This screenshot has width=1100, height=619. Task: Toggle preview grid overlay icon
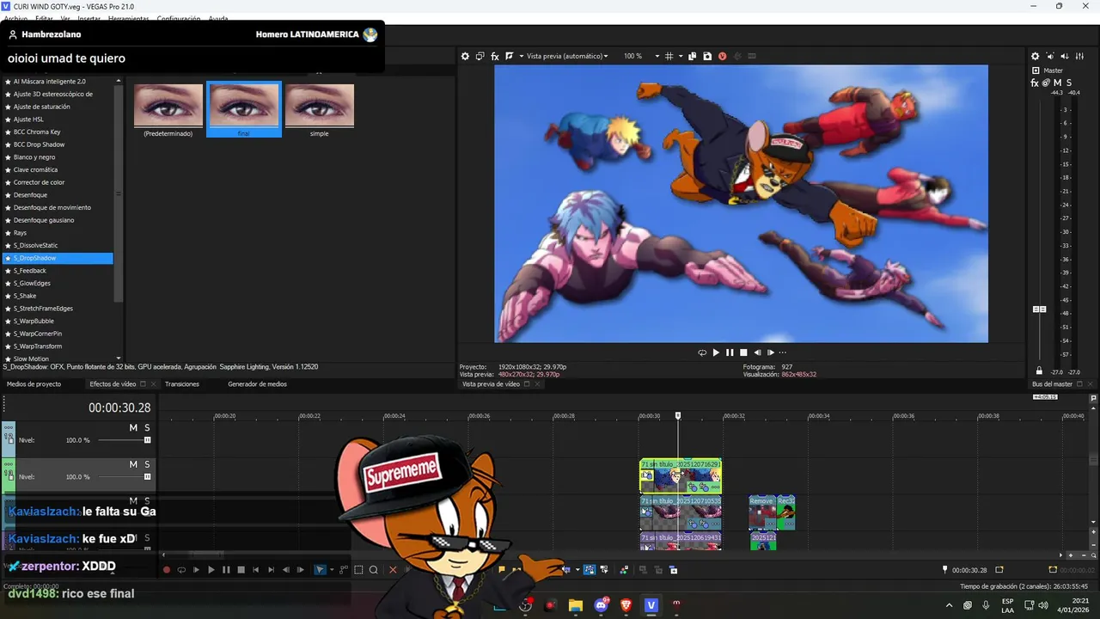point(669,56)
